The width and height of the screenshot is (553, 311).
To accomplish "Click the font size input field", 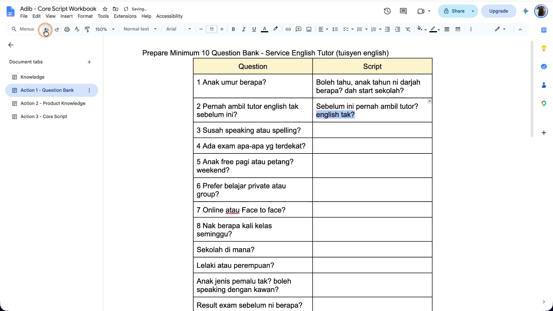I will [211, 29].
